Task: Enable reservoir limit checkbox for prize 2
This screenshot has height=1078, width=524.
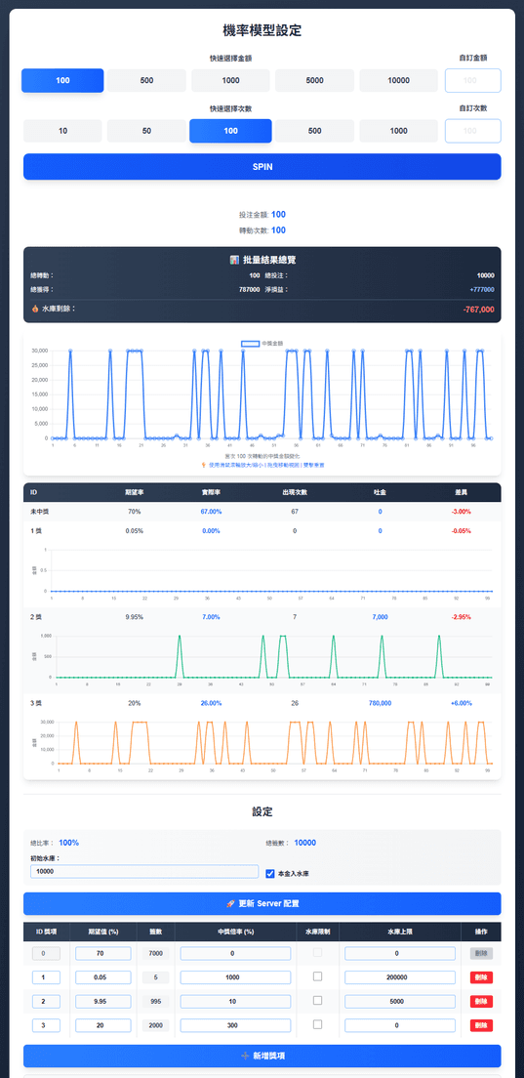Action: [x=317, y=1000]
